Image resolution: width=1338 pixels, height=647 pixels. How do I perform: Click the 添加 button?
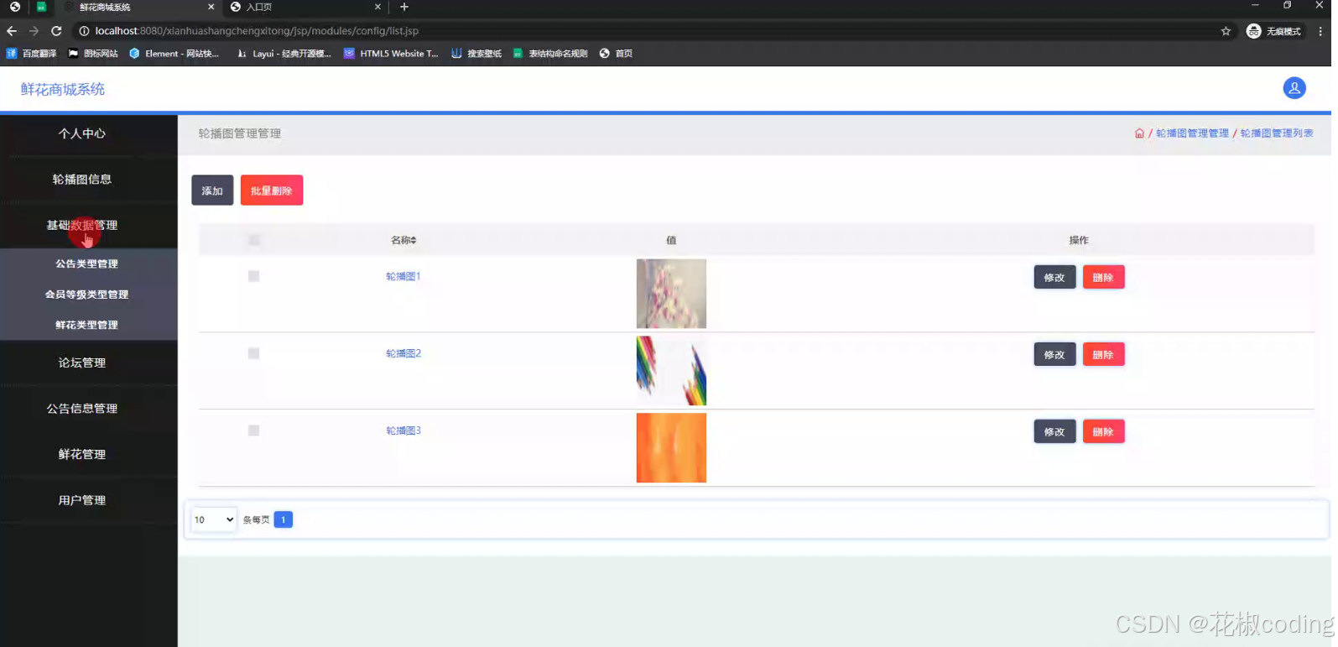point(212,190)
